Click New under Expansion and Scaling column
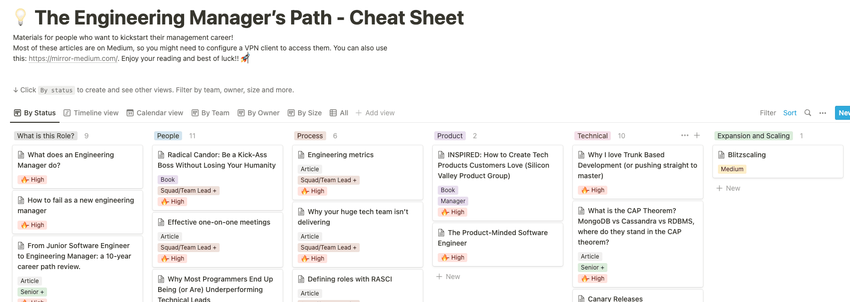 [728, 188]
